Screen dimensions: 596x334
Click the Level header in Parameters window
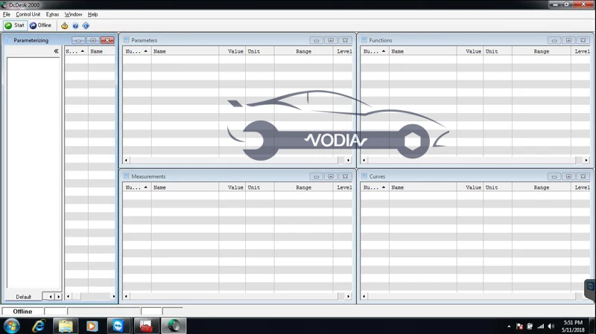coord(343,51)
